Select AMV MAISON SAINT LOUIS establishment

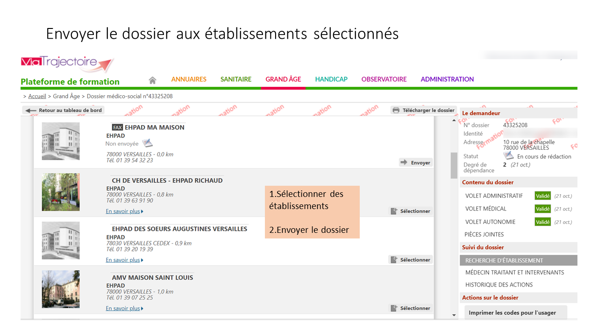point(410,308)
